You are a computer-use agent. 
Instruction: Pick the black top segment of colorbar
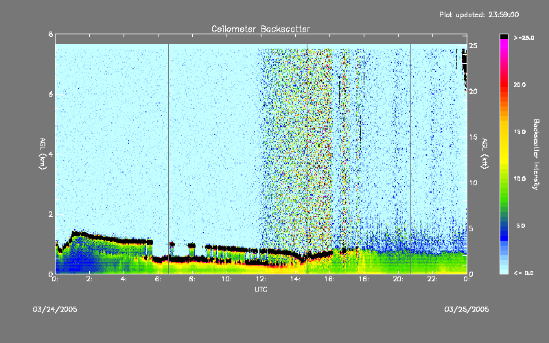[x=504, y=36]
